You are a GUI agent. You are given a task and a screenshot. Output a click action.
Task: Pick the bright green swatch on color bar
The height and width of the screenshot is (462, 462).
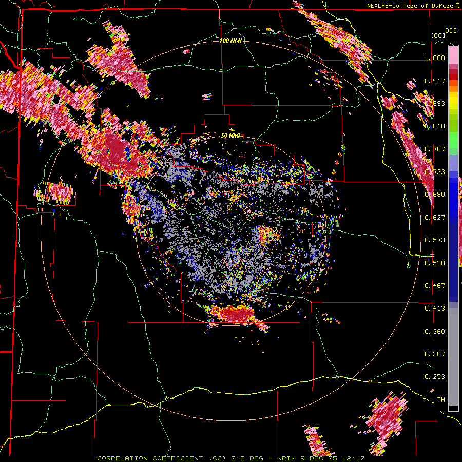(453, 140)
